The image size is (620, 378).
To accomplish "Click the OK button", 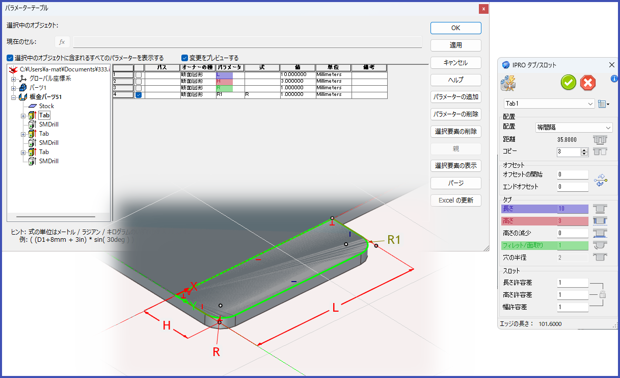I will pyautogui.click(x=455, y=28).
